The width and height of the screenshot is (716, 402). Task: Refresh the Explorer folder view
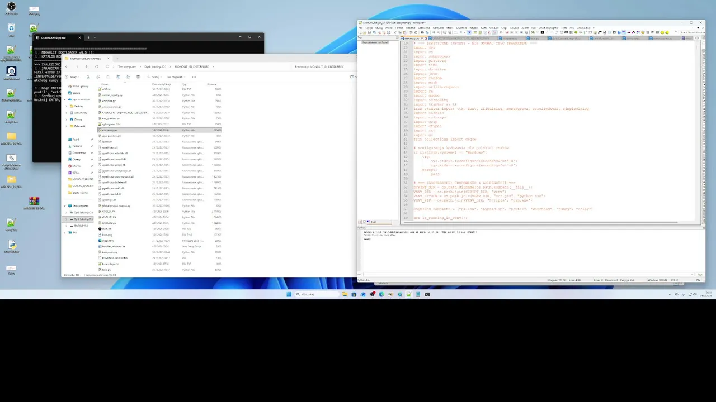97,66
